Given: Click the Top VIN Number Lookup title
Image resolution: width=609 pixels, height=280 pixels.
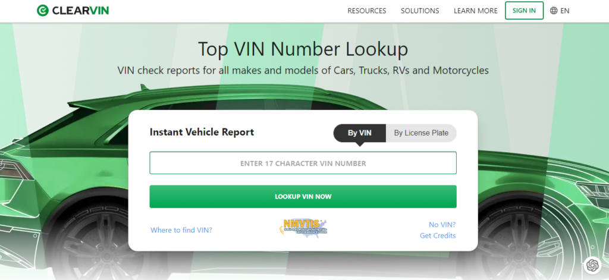Looking at the screenshot, I should [303, 48].
